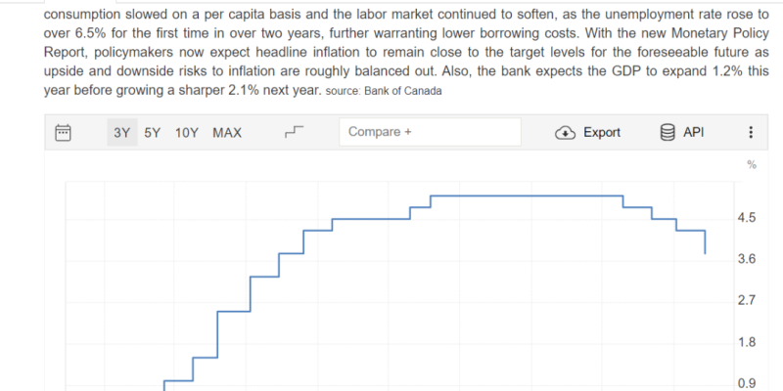Image resolution: width=783 pixels, height=391 pixels.
Task: Focus the Compare + input field
Action: click(x=429, y=133)
